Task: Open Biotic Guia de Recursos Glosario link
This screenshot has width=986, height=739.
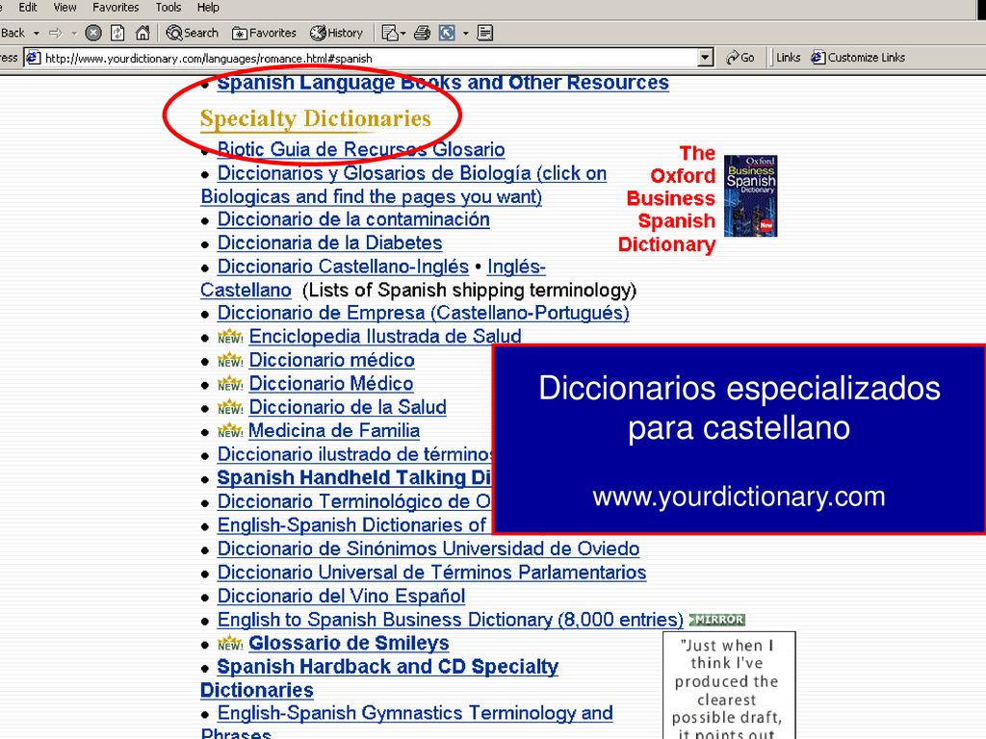Action: (361, 149)
